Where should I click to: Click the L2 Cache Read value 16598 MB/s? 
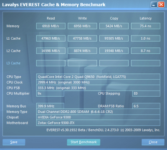[x=51, y=51]
